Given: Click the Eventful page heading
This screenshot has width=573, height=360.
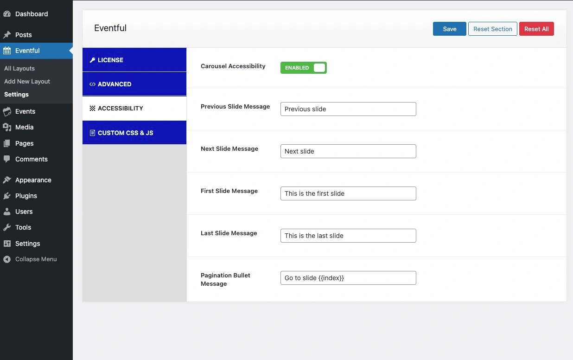Looking at the screenshot, I should (x=110, y=28).
